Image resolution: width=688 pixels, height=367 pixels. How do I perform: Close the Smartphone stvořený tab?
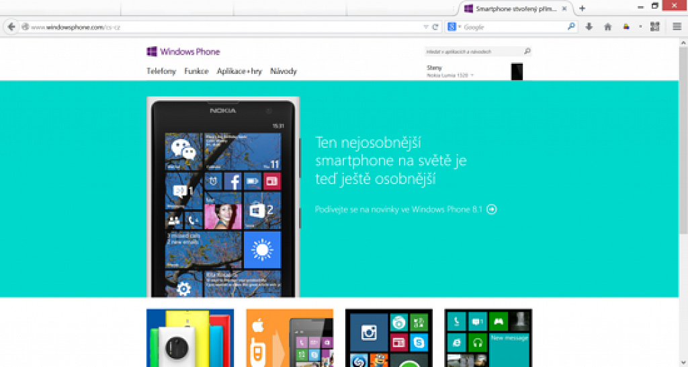coord(564,8)
